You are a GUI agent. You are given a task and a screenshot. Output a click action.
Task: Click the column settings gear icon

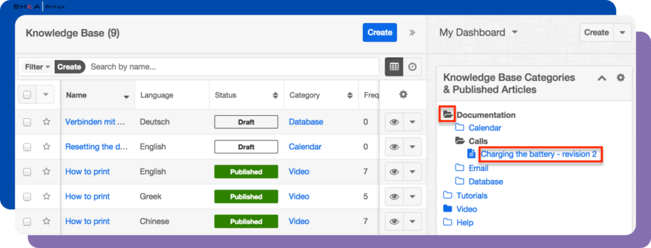(x=403, y=95)
